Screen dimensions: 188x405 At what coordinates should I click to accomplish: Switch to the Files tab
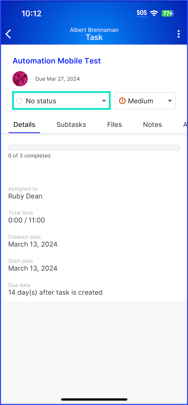[114, 124]
